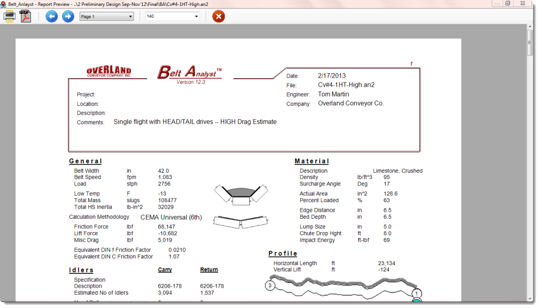Click the Horizontal Length value 23,134
Viewport: 539px width, 308px height.
click(387, 263)
